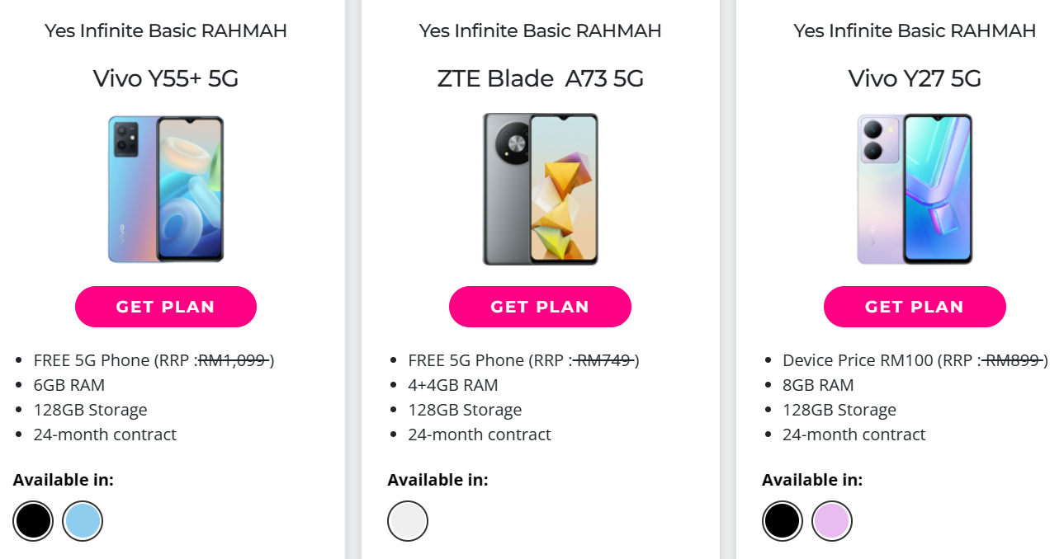This screenshot has width=1064, height=559.
Task: Click Yes Infinite Basic RAHMAH above Vivo Y55+
Action: [166, 31]
